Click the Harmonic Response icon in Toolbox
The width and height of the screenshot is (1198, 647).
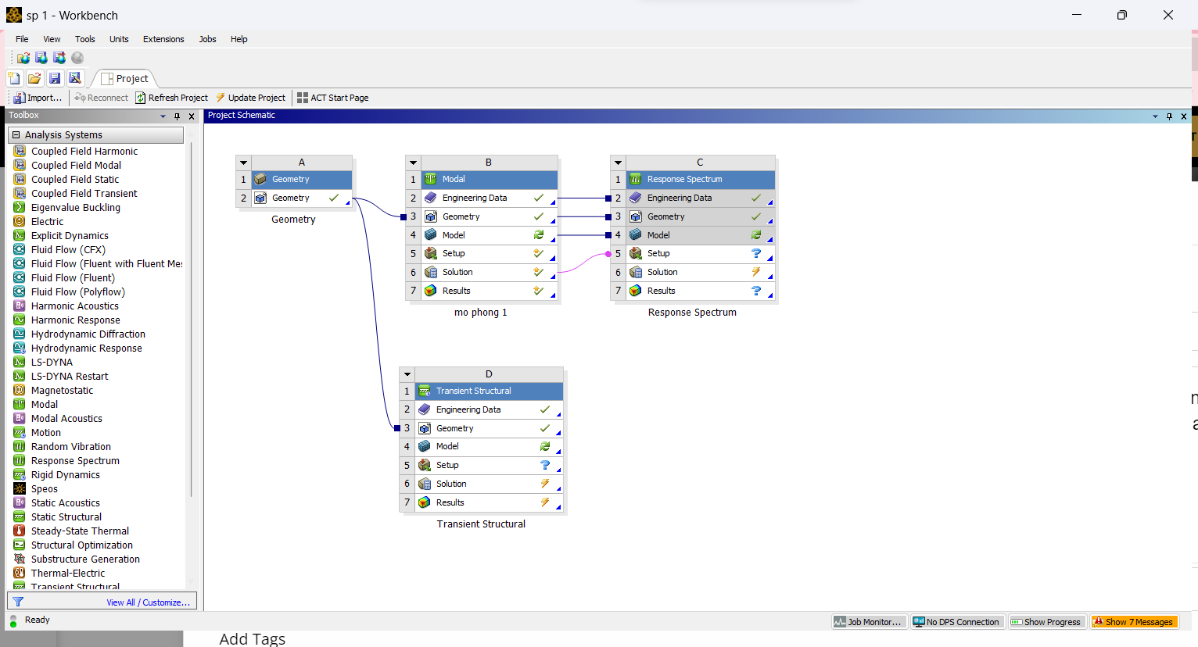(20, 320)
